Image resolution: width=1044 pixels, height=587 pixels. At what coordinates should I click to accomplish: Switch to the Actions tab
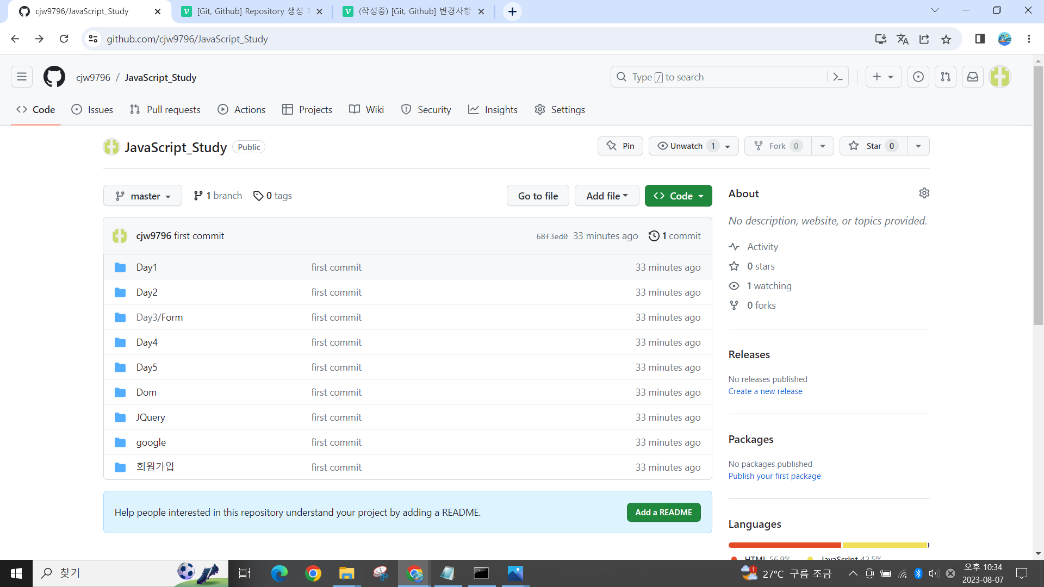[x=241, y=109]
